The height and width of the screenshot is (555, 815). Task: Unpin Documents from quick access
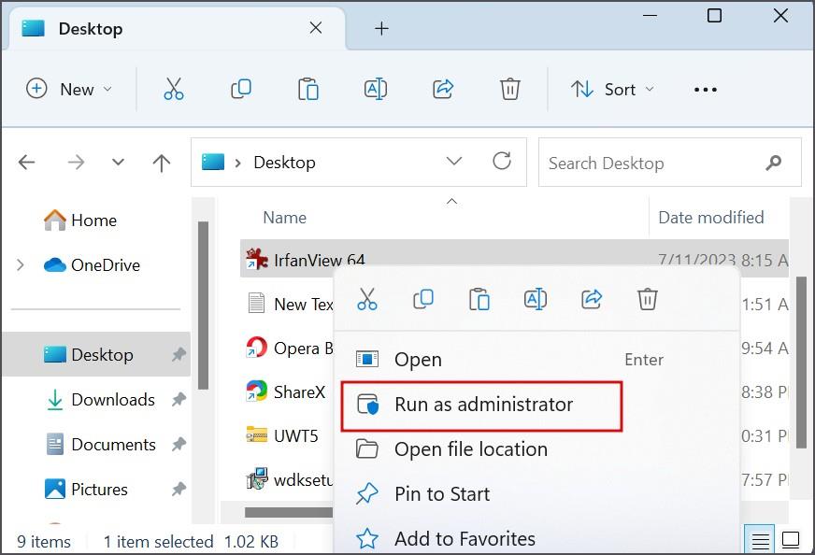(x=179, y=445)
